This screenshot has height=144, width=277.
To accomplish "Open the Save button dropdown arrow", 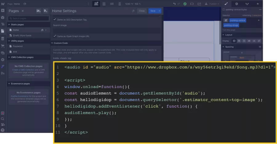I will (159, 11).
